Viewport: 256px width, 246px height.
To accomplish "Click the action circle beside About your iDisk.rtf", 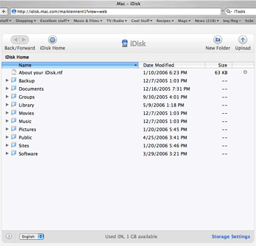I will [245, 72].
